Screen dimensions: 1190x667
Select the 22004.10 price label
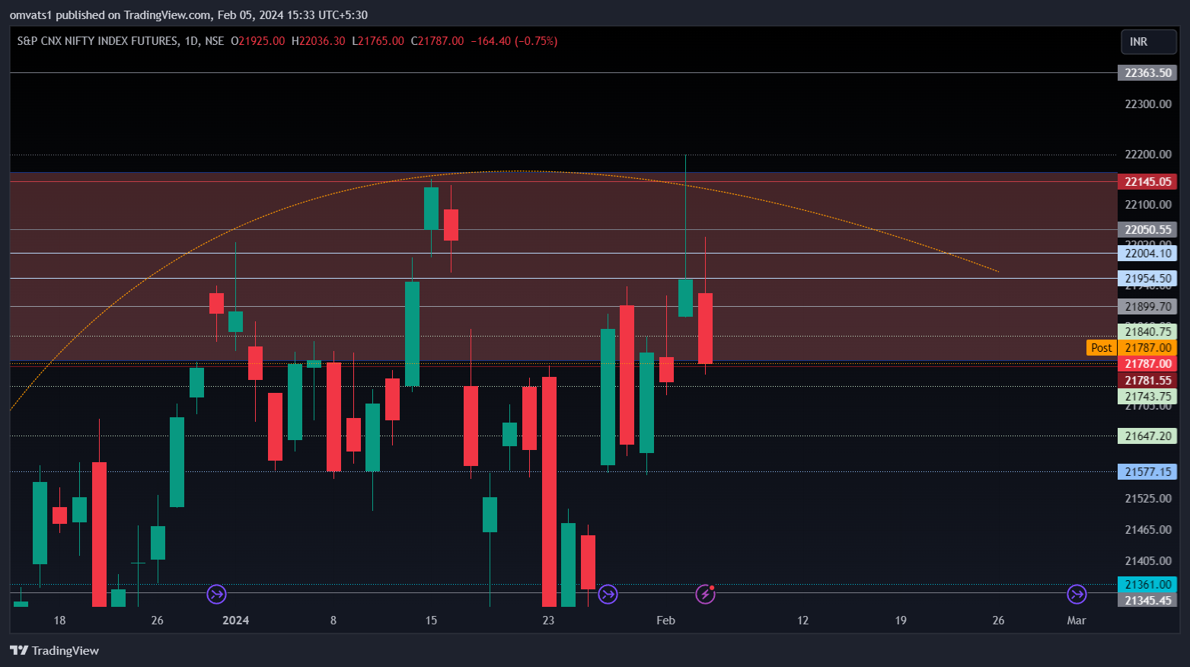coord(1147,254)
